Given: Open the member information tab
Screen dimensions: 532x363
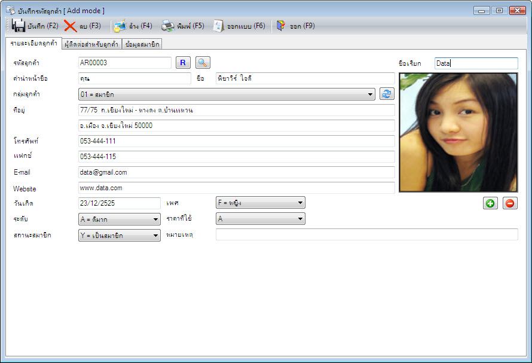Looking at the screenshot, I should [142, 44].
